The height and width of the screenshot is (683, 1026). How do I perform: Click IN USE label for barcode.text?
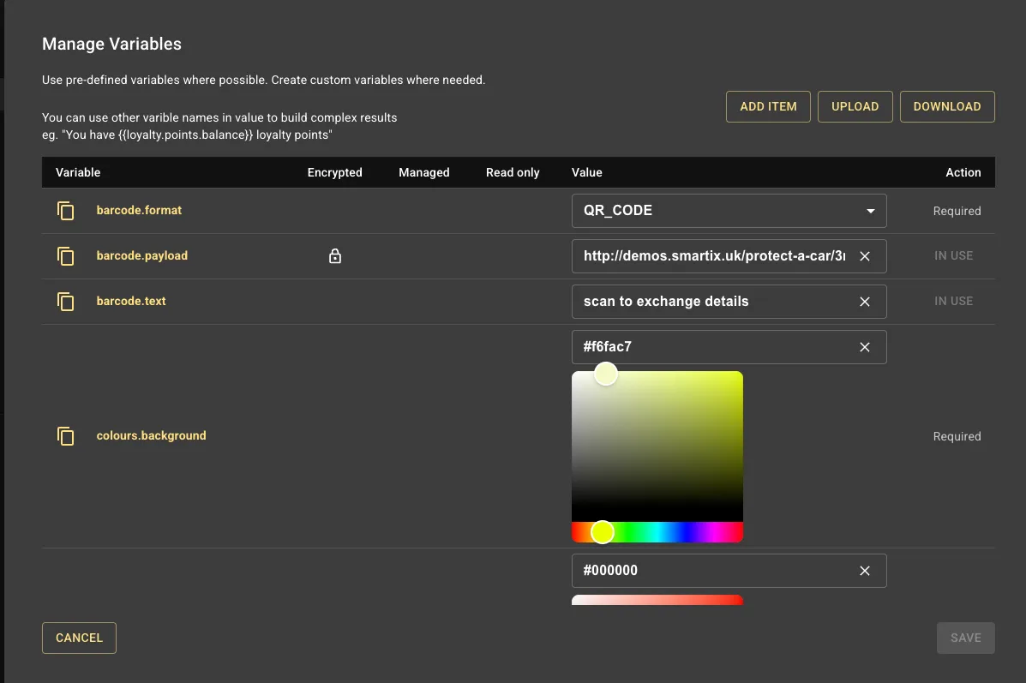[953, 301]
